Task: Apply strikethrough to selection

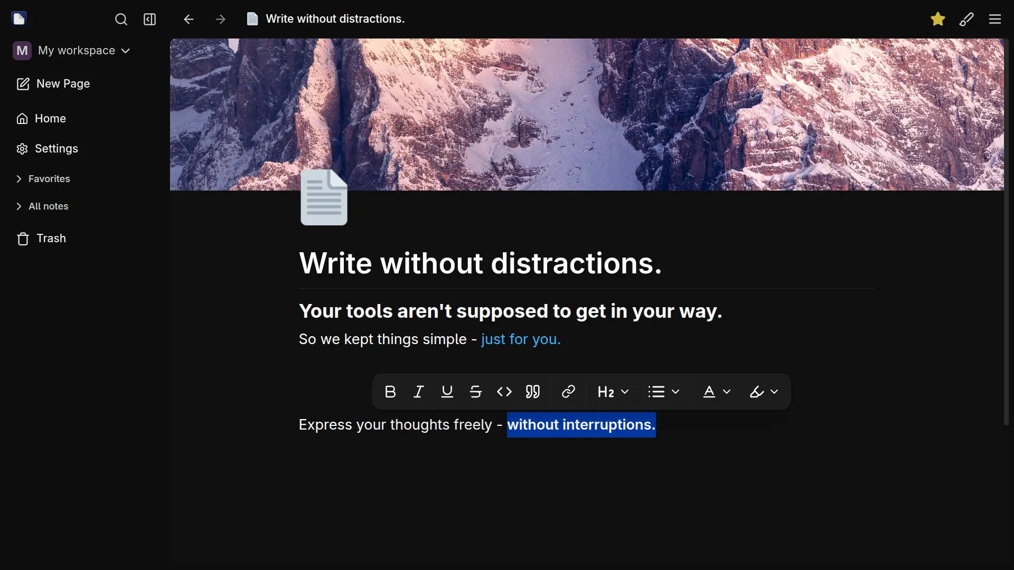Action: click(x=476, y=392)
